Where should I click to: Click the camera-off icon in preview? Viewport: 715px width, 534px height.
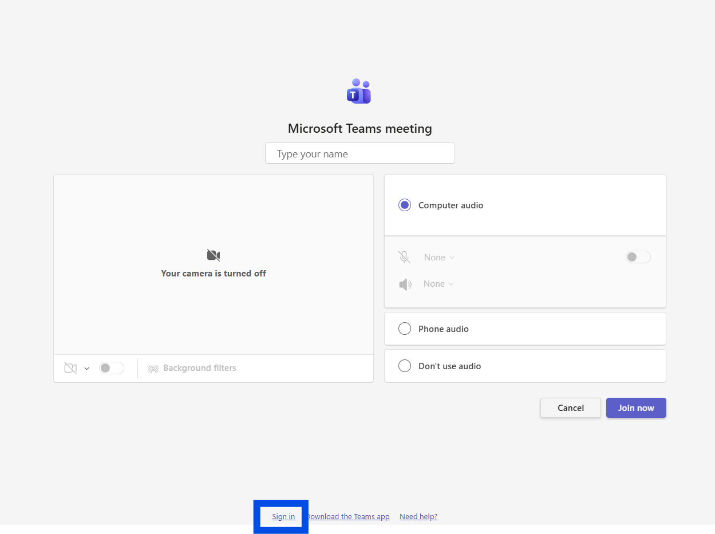(214, 255)
